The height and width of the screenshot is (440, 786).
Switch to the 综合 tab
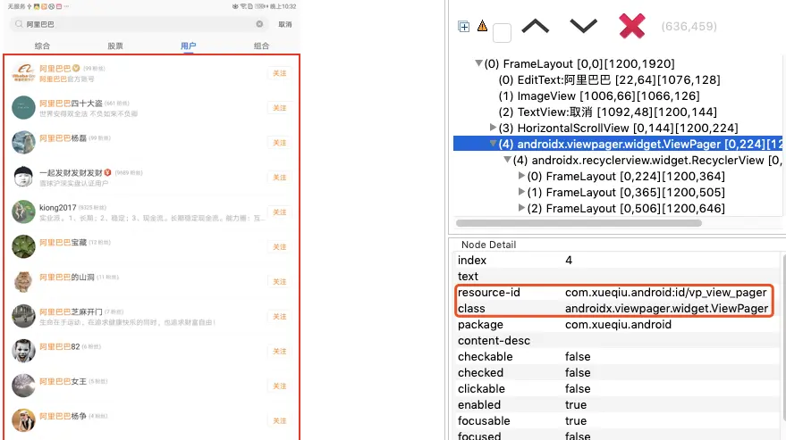(x=42, y=46)
